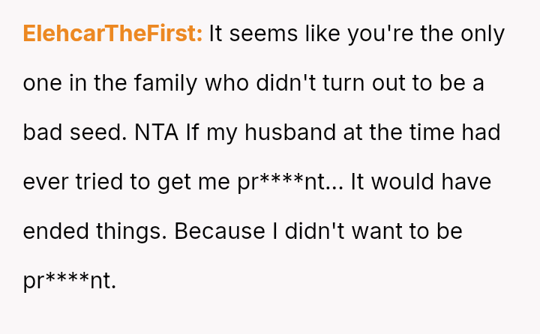Click the word turn in second line
This screenshot has height=334, width=540.
point(343,84)
